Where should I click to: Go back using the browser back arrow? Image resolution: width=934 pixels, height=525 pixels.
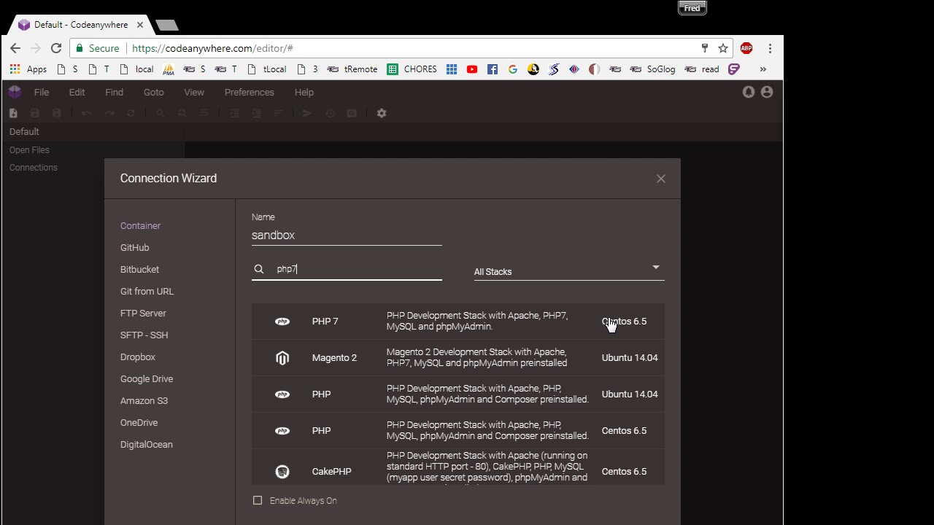tap(15, 48)
